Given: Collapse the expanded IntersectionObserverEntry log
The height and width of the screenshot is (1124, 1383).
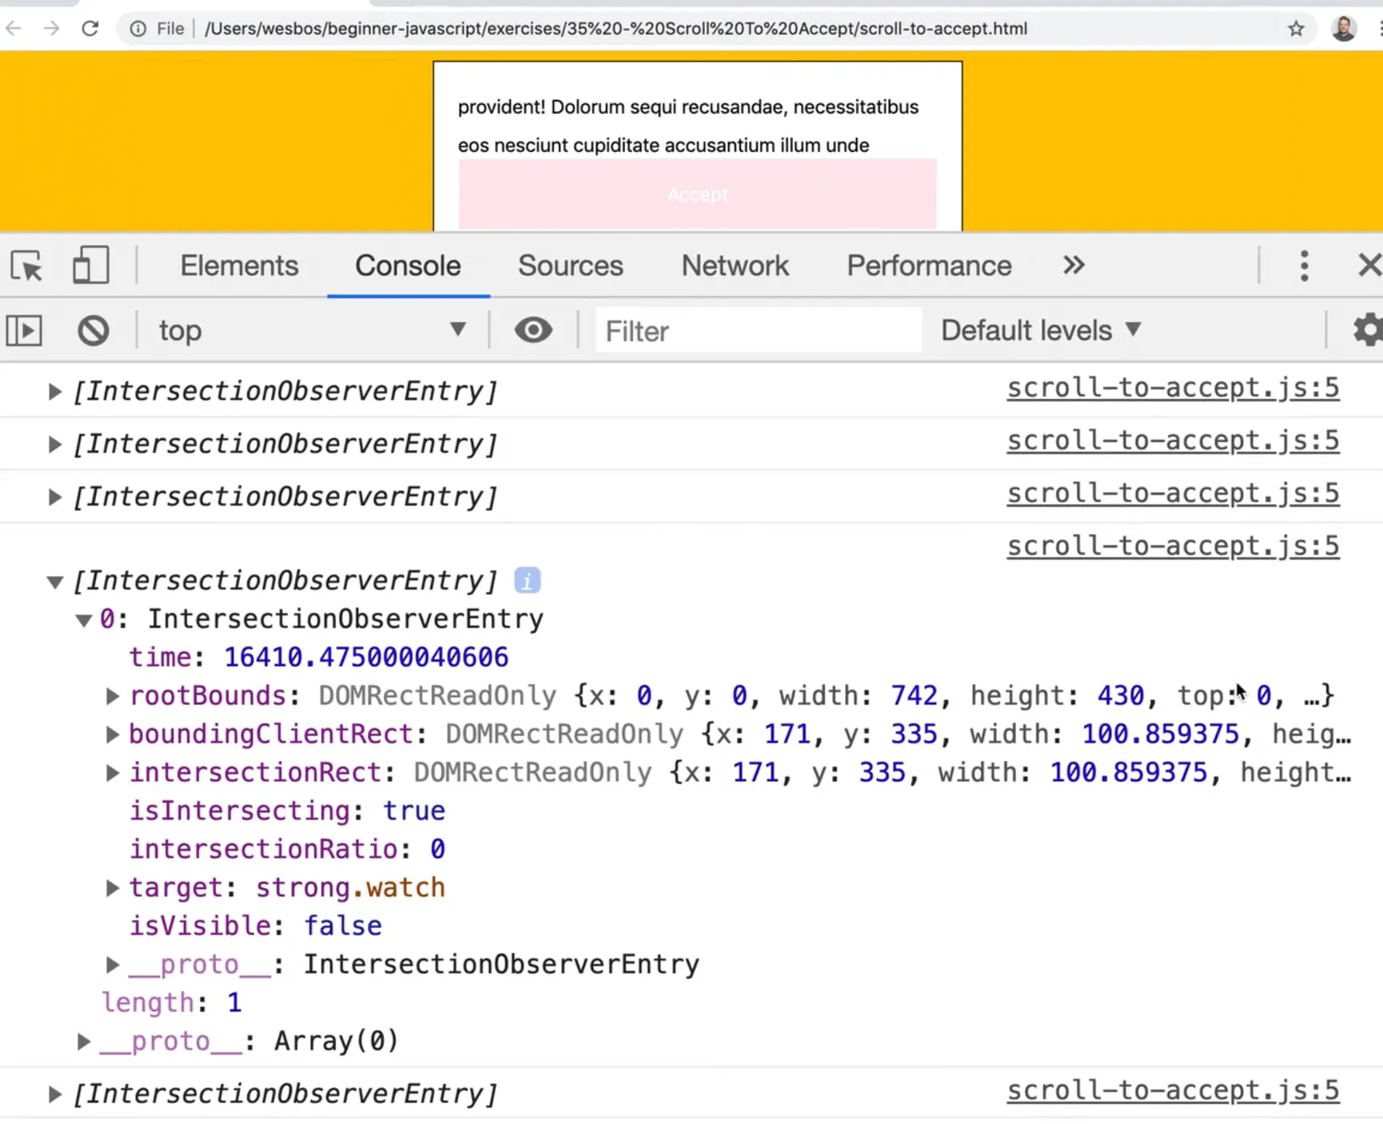Looking at the screenshot, I should 54,582.
